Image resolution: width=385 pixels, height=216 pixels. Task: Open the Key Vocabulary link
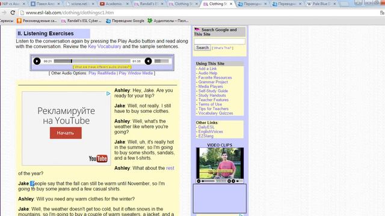click(104, 46)
